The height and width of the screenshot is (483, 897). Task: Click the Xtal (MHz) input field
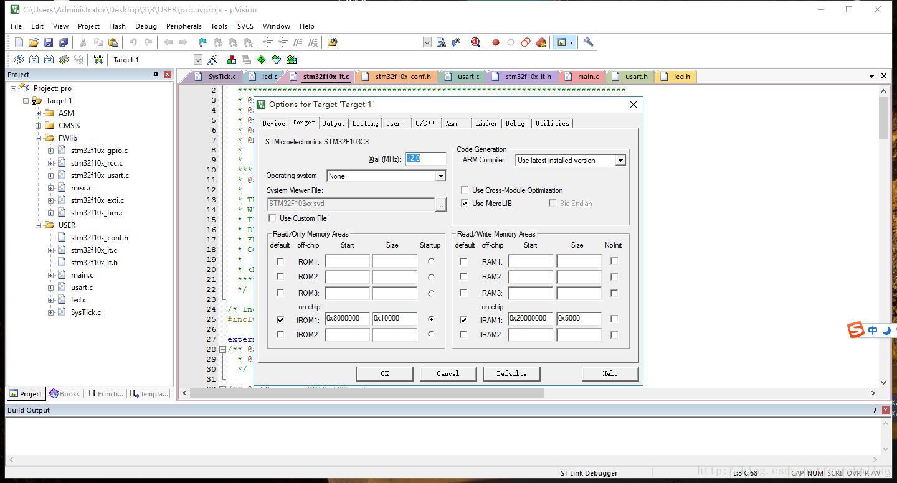click(x=425, y=159)
